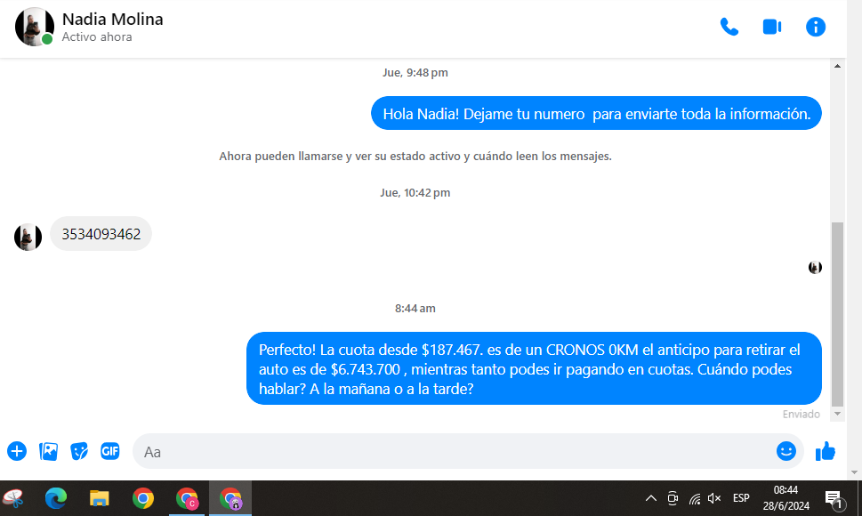This screenshot has width=862, height=516.
Task: Click the '8:44 am' timestamp
Action: coord(415,309)
